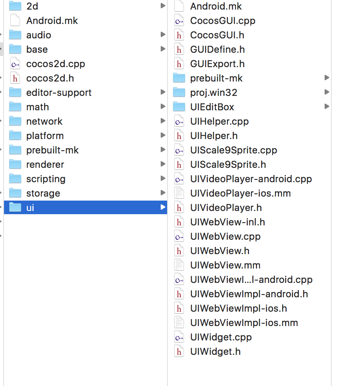Expand the prebuilt-mk arrow in ui column

click(x=327, y=78)
